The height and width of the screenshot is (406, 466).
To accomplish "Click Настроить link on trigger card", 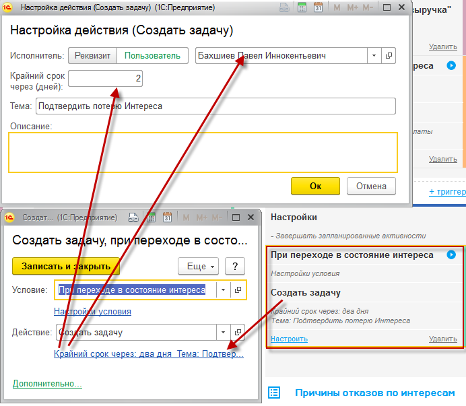I will [x=289, y=339].
